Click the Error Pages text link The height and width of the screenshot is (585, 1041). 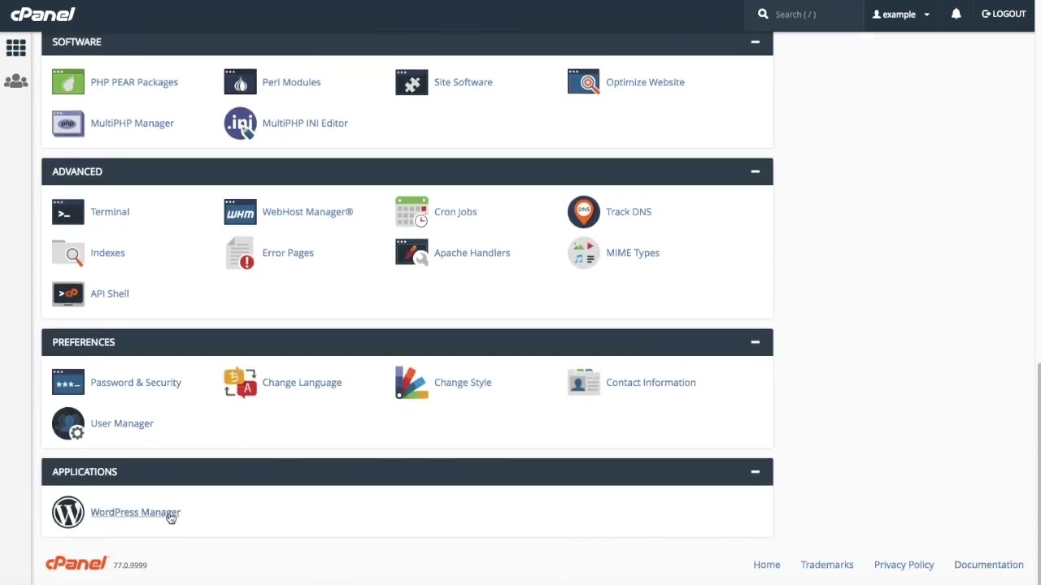tap(287, 253)
